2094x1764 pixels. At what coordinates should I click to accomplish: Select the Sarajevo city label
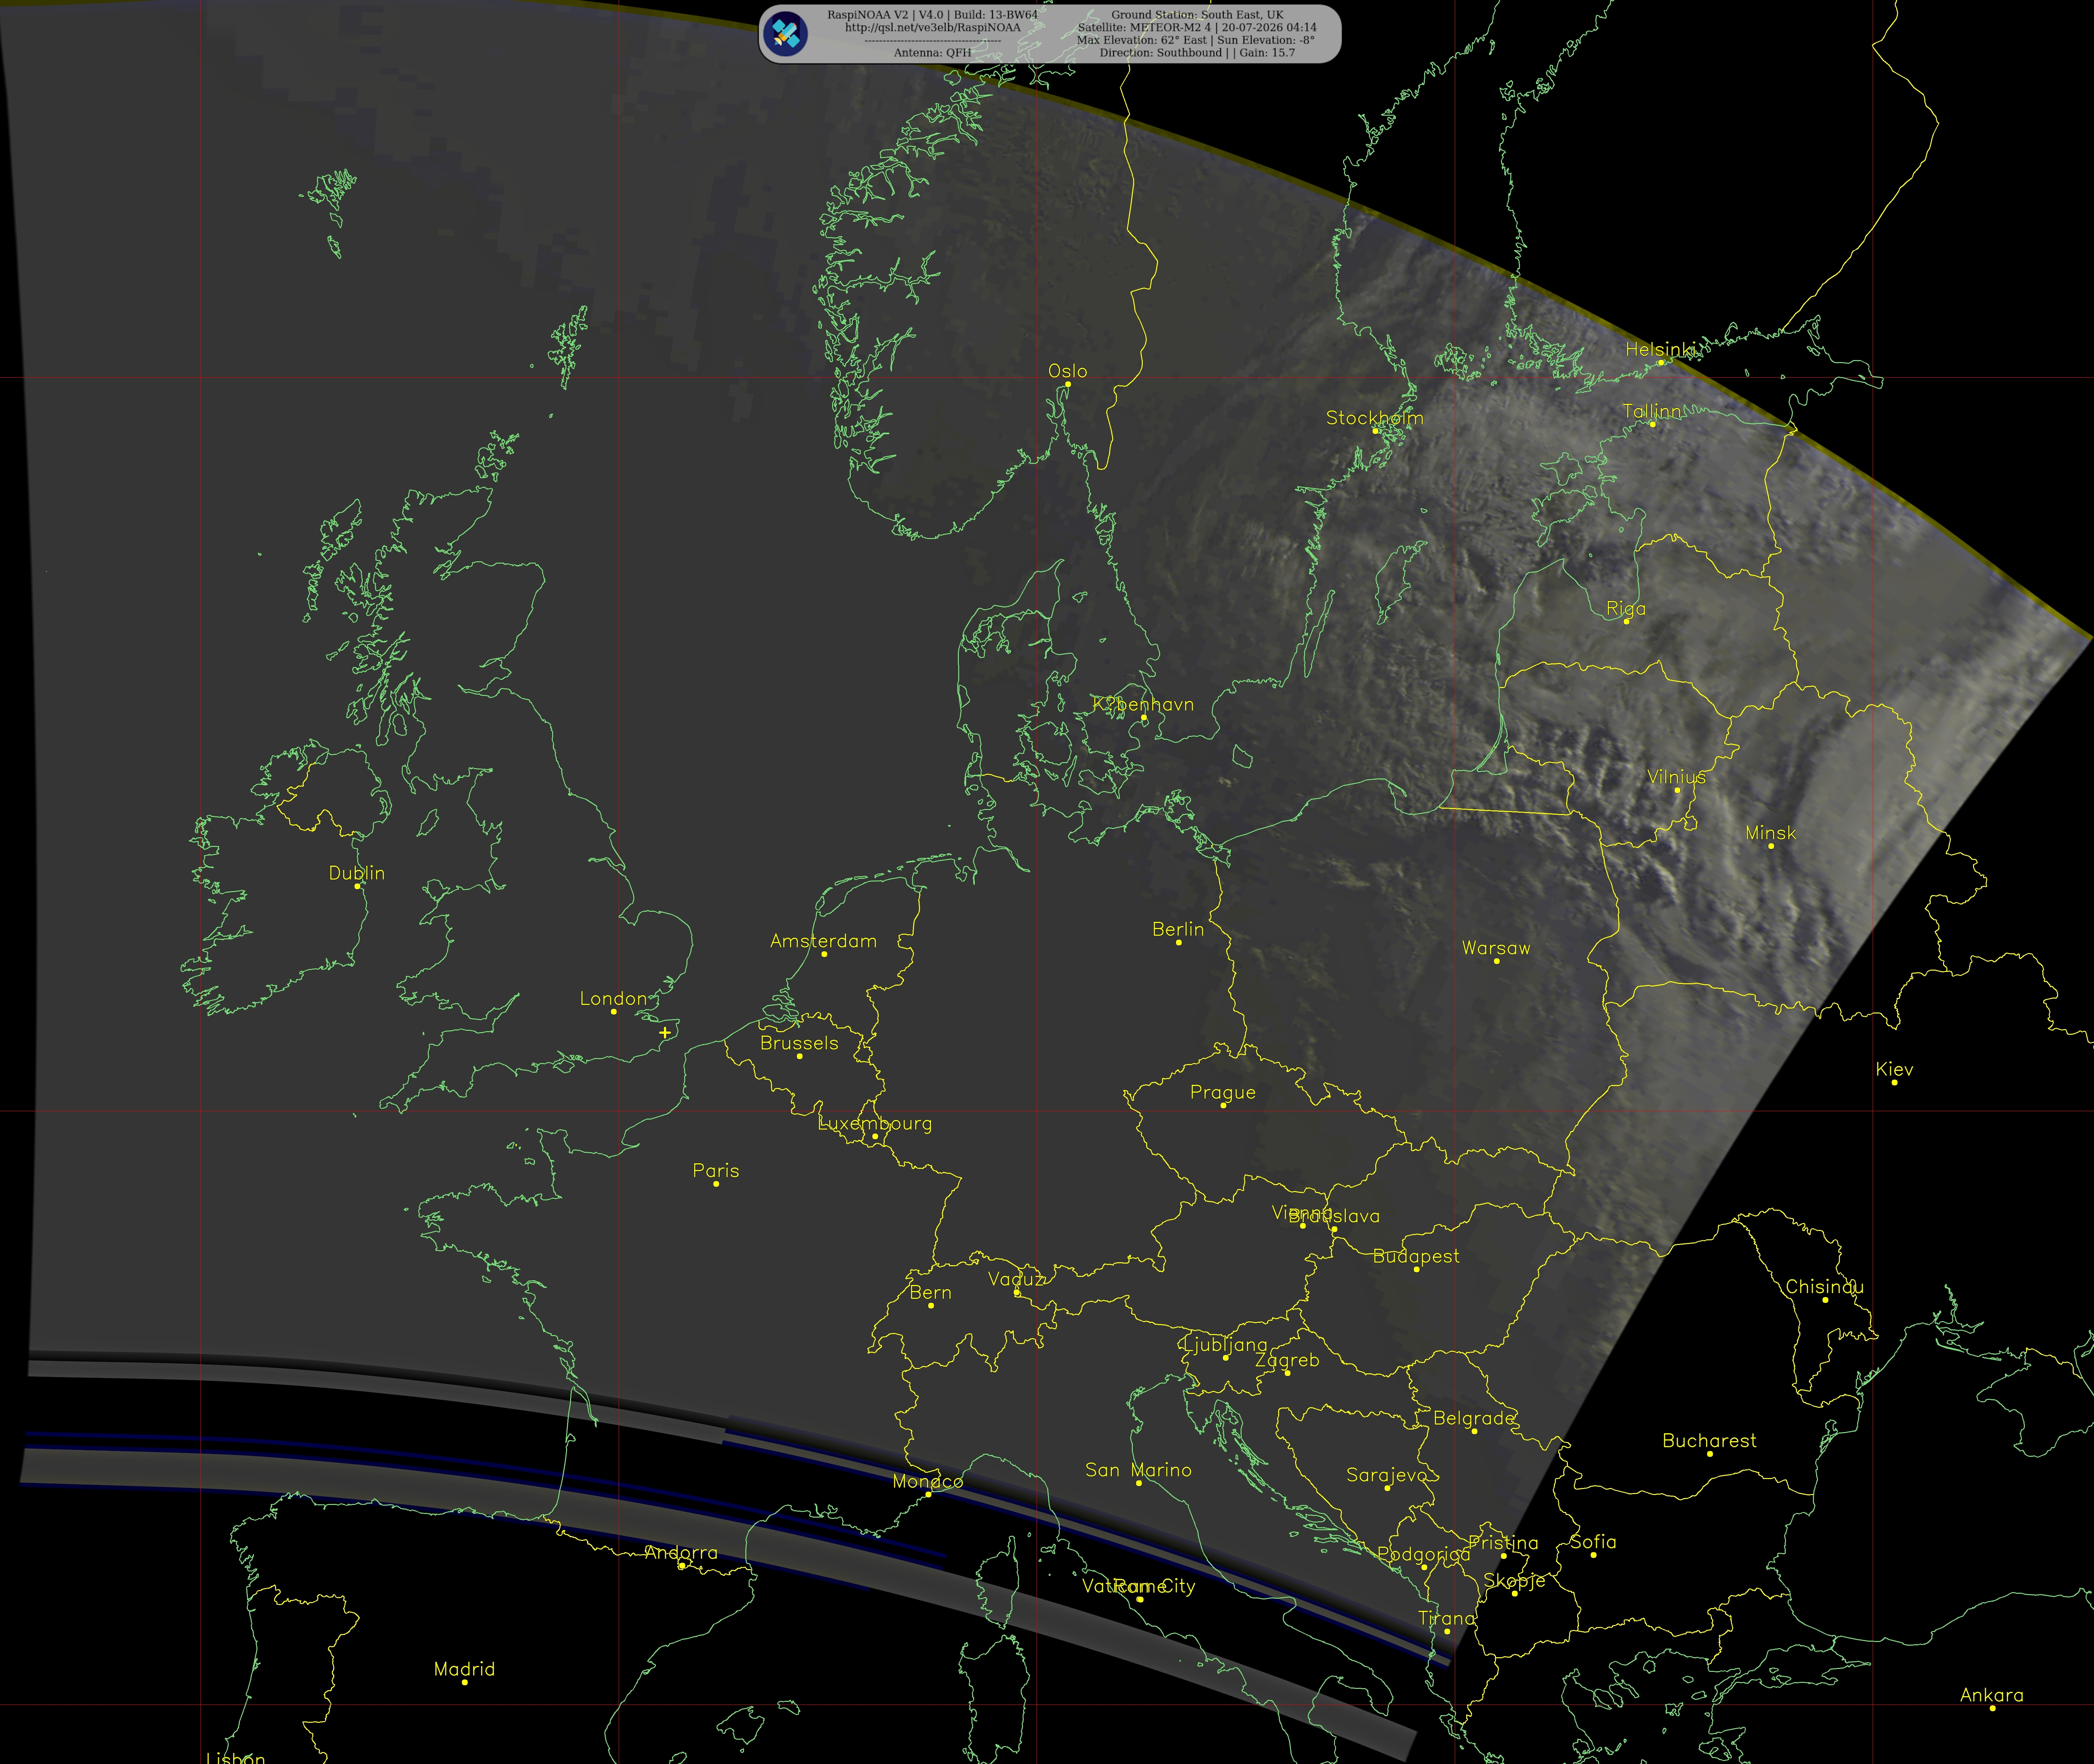[x=1387, y=1475]
